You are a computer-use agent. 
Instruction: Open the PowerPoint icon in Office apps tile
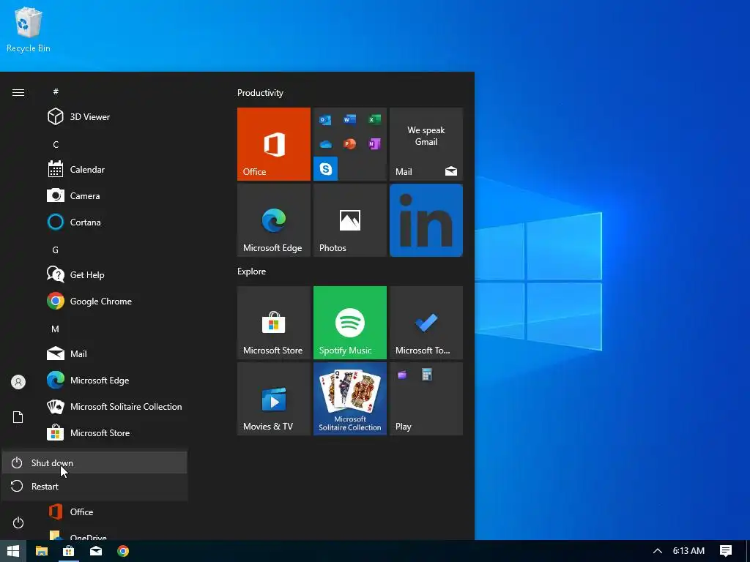(x=349, y=144)
